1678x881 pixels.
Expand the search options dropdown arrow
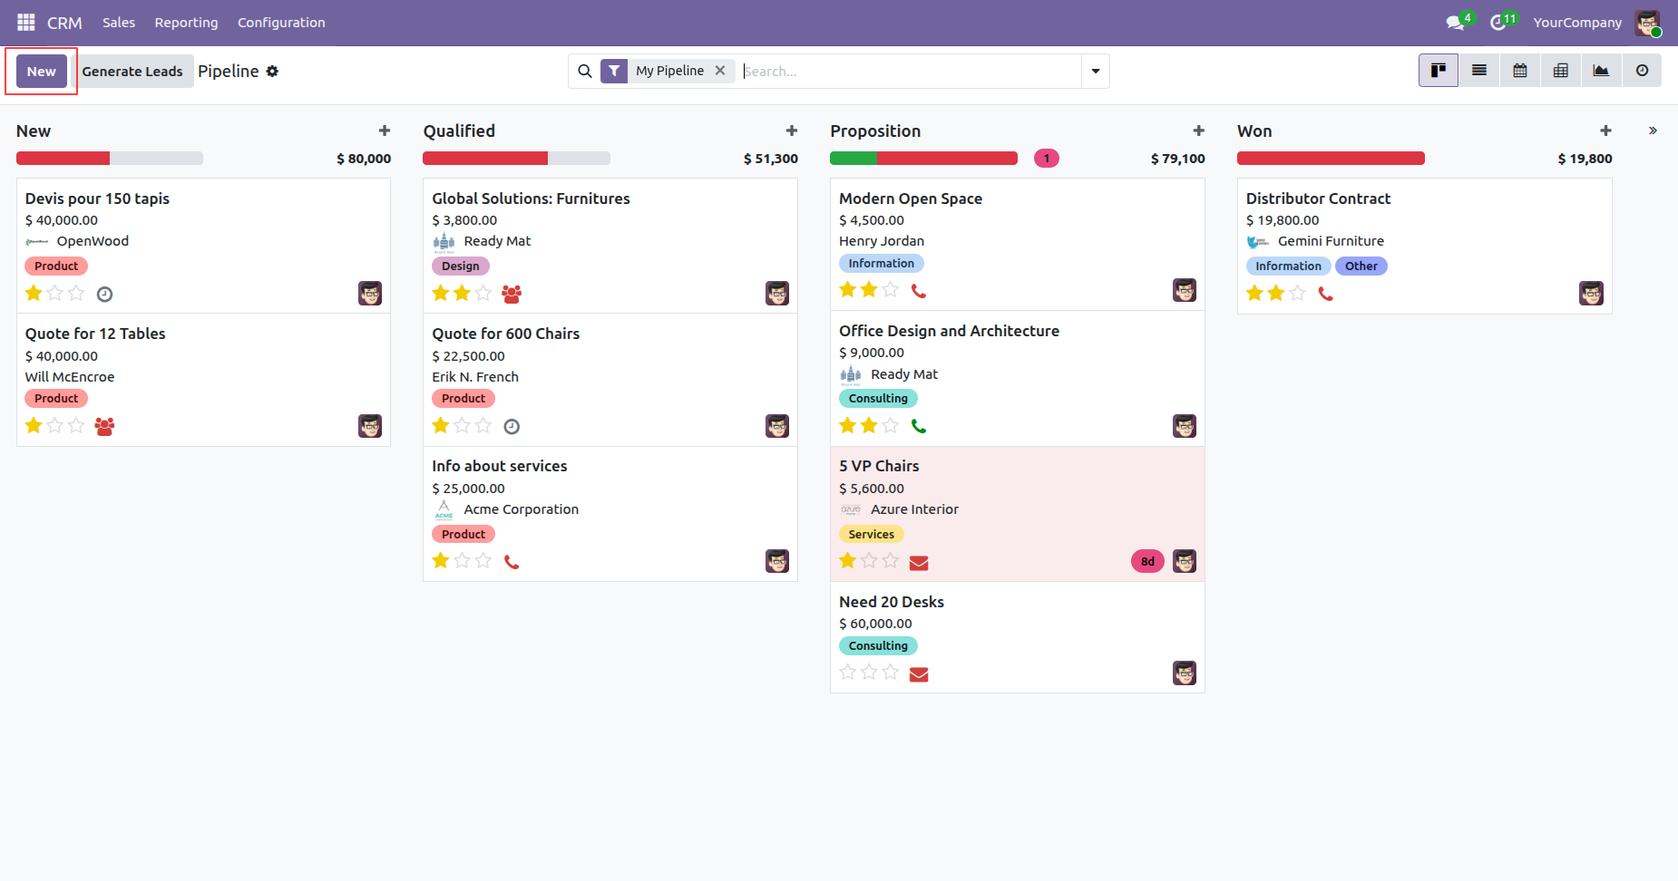click(x=1096, y=71)
